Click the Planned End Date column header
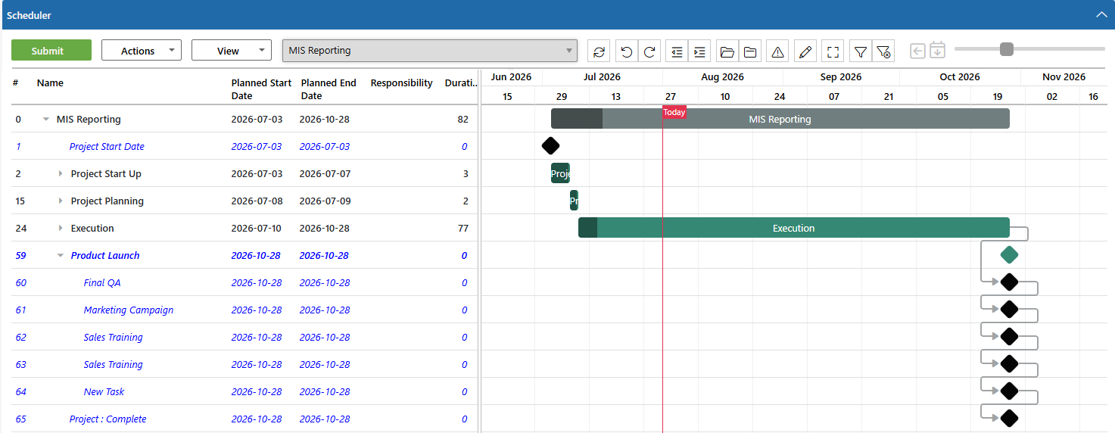1115x433 pixels. coord(329,89)
